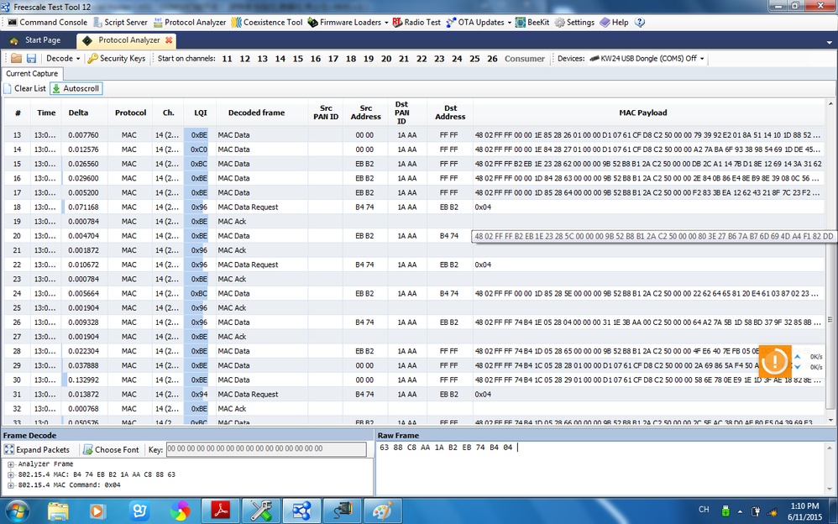Image resolution: width=838 pixels, height=524 pixels.
Task: Open the Decode dropdown
Action: 62,58
